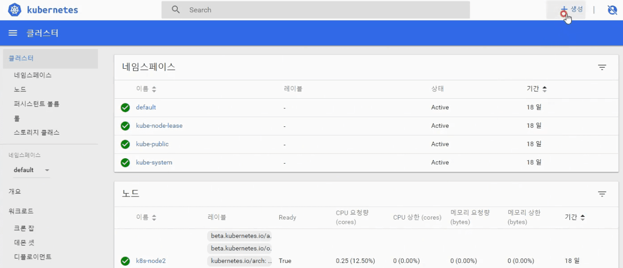Click the Kubernetes logo icon
This screenshot has width=623, height=268.
click(x=15, y=10)
